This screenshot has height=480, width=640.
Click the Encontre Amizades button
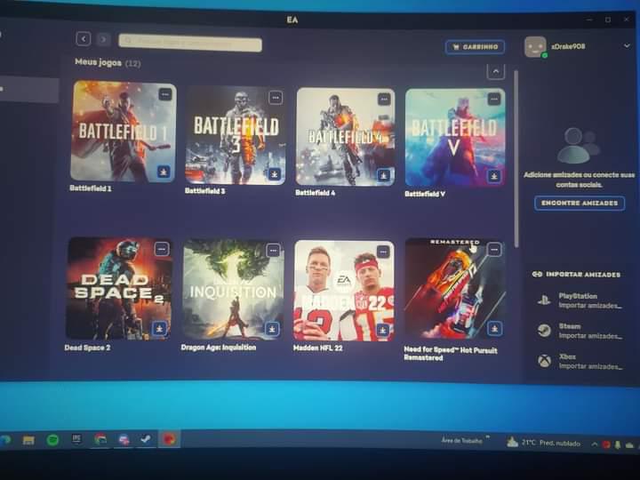click(580, 203)
